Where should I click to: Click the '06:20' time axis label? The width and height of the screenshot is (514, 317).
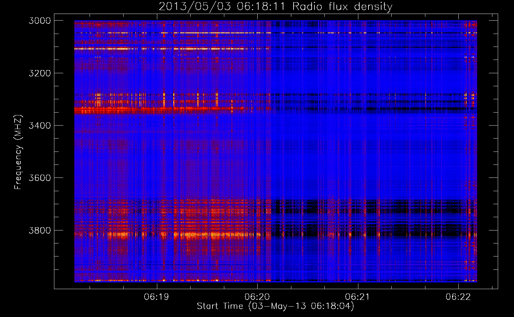pyautogui.click(x=257, y=297)
